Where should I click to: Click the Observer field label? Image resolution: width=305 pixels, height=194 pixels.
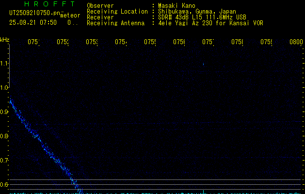click(x=100, y=5)
